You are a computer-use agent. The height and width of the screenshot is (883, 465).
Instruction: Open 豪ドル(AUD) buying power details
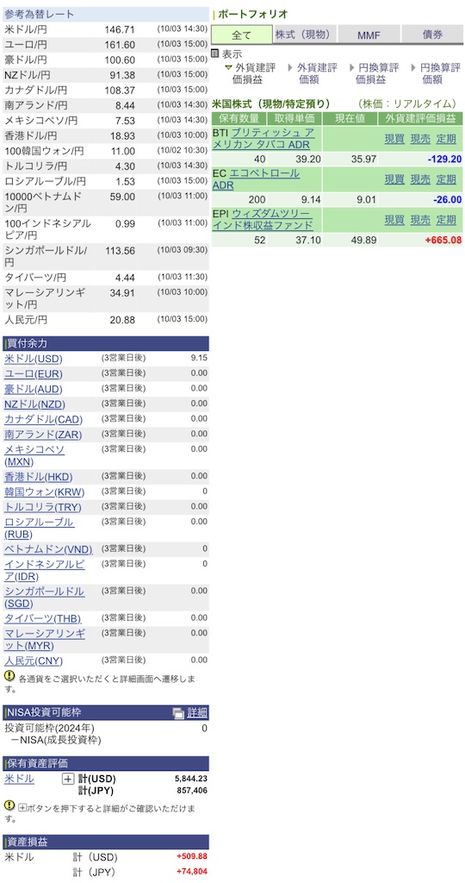coord(34,390)
